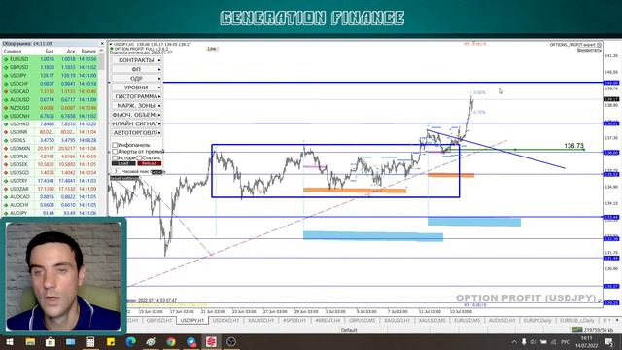This screenshot has height=350, width=622.
Task: Toggle часовой пояс checkbox
Action: click(118, 171)
